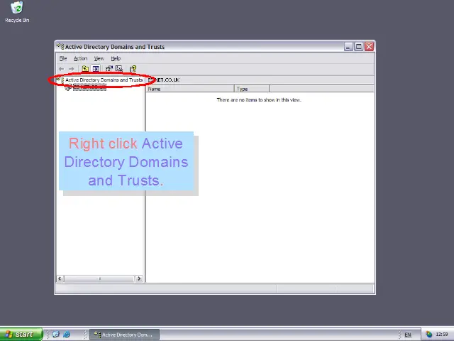Click the right arrow of tree scrollbar

point(139,278)
